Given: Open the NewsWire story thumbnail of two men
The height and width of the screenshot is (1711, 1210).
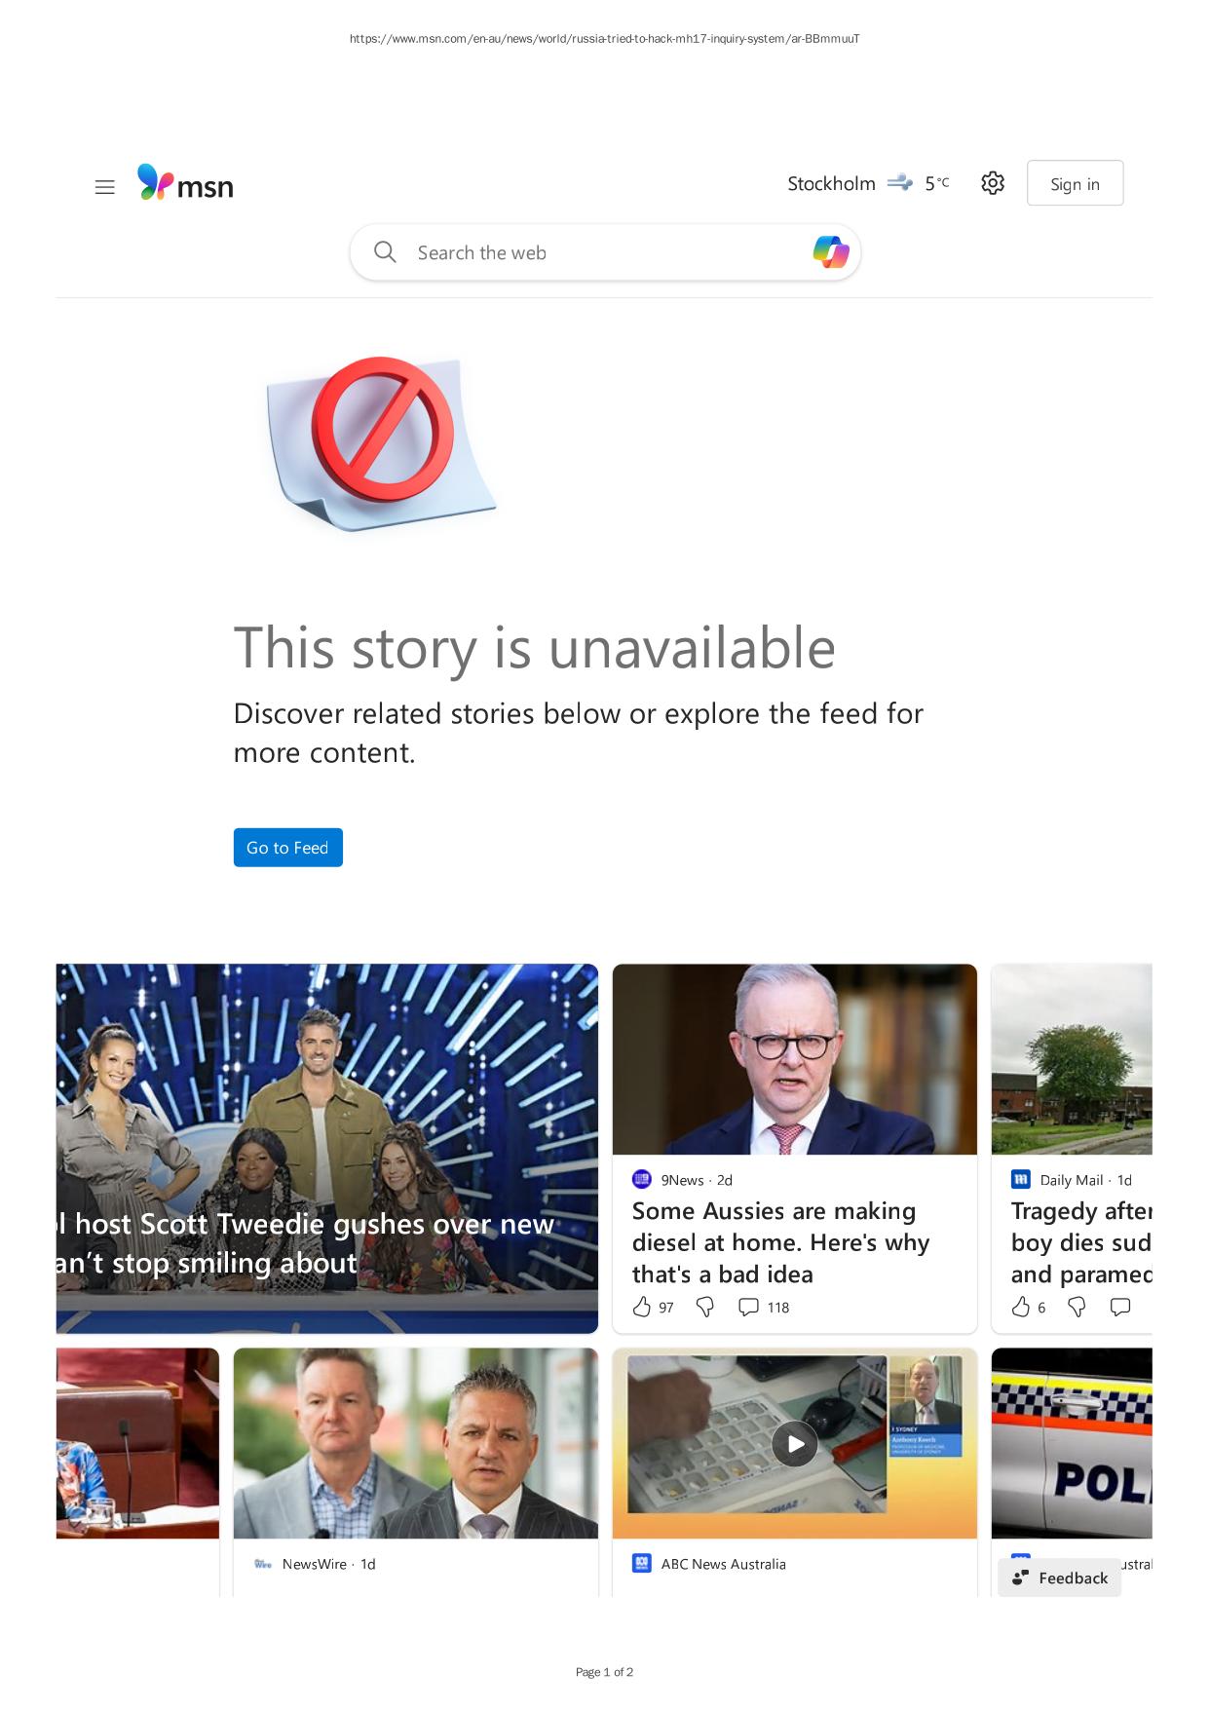Looking at the screenshot, I should (416, 1443).
